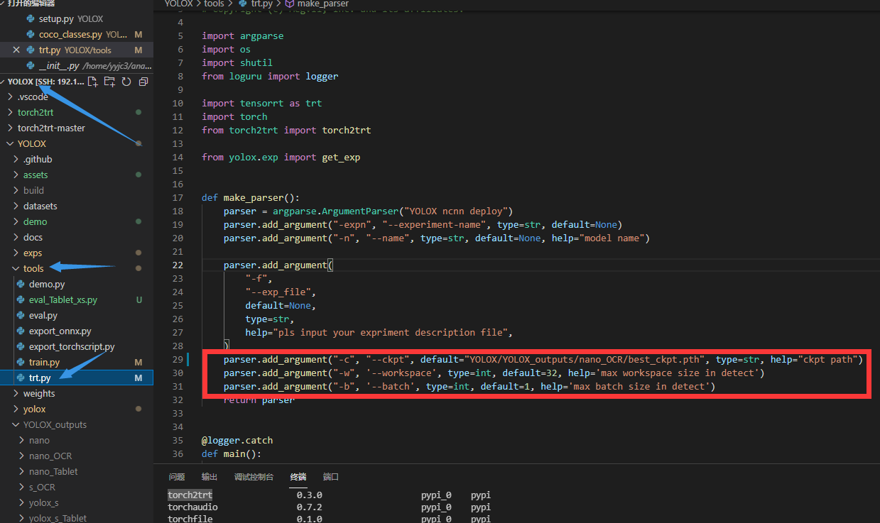880x523 pixels.
Task: Open the 问题 panel tab
Action: click(176, 476)
